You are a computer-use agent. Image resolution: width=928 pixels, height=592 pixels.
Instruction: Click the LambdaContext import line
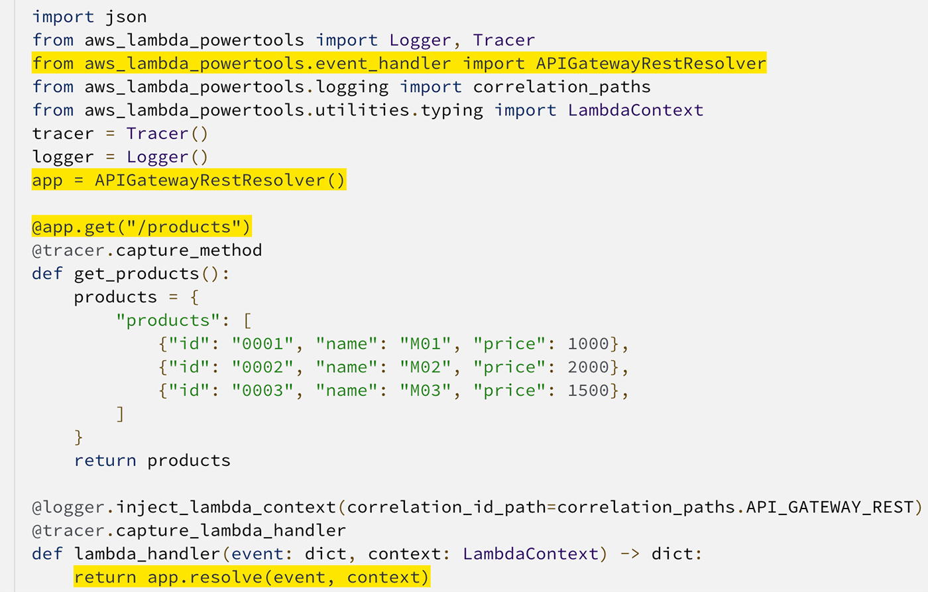(x=368, y=110)
